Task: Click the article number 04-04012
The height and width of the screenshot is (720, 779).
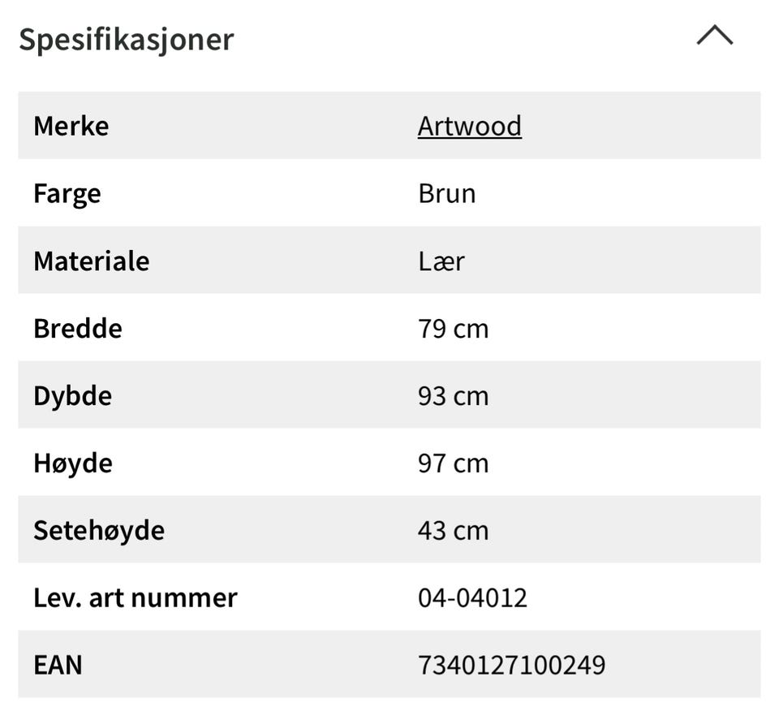Action: click(472, 597)
